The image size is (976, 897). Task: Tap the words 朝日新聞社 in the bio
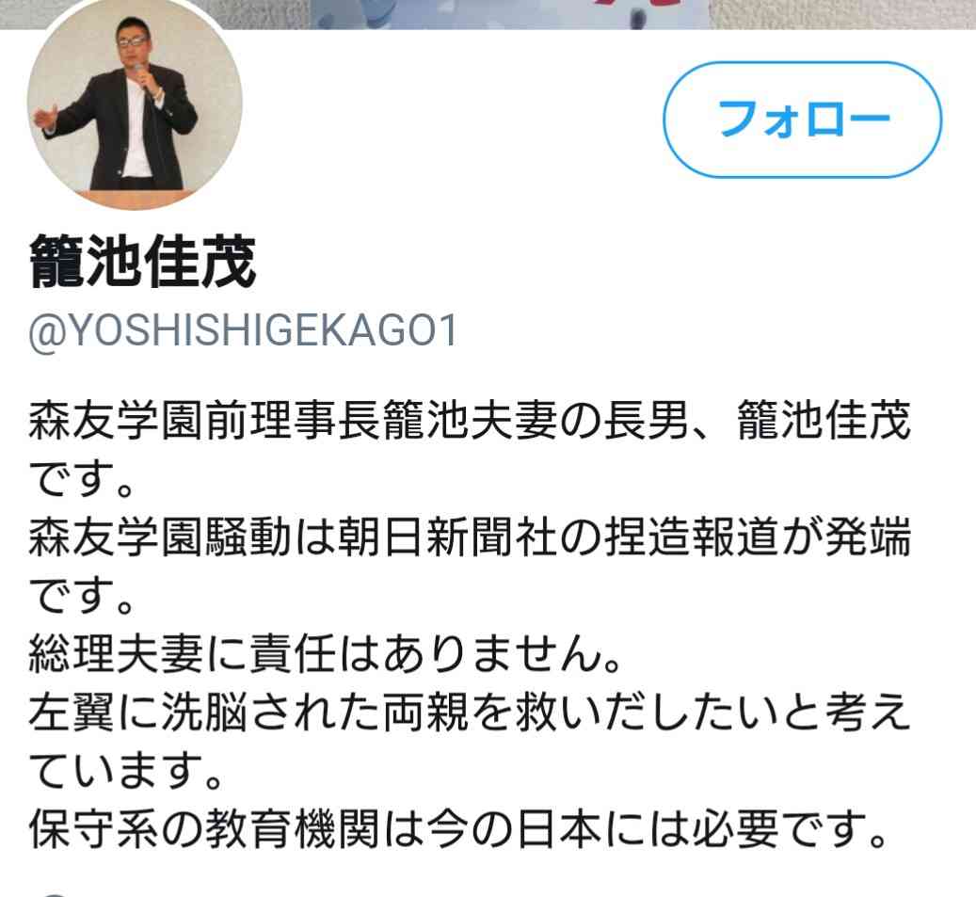(x=447, y=537)
